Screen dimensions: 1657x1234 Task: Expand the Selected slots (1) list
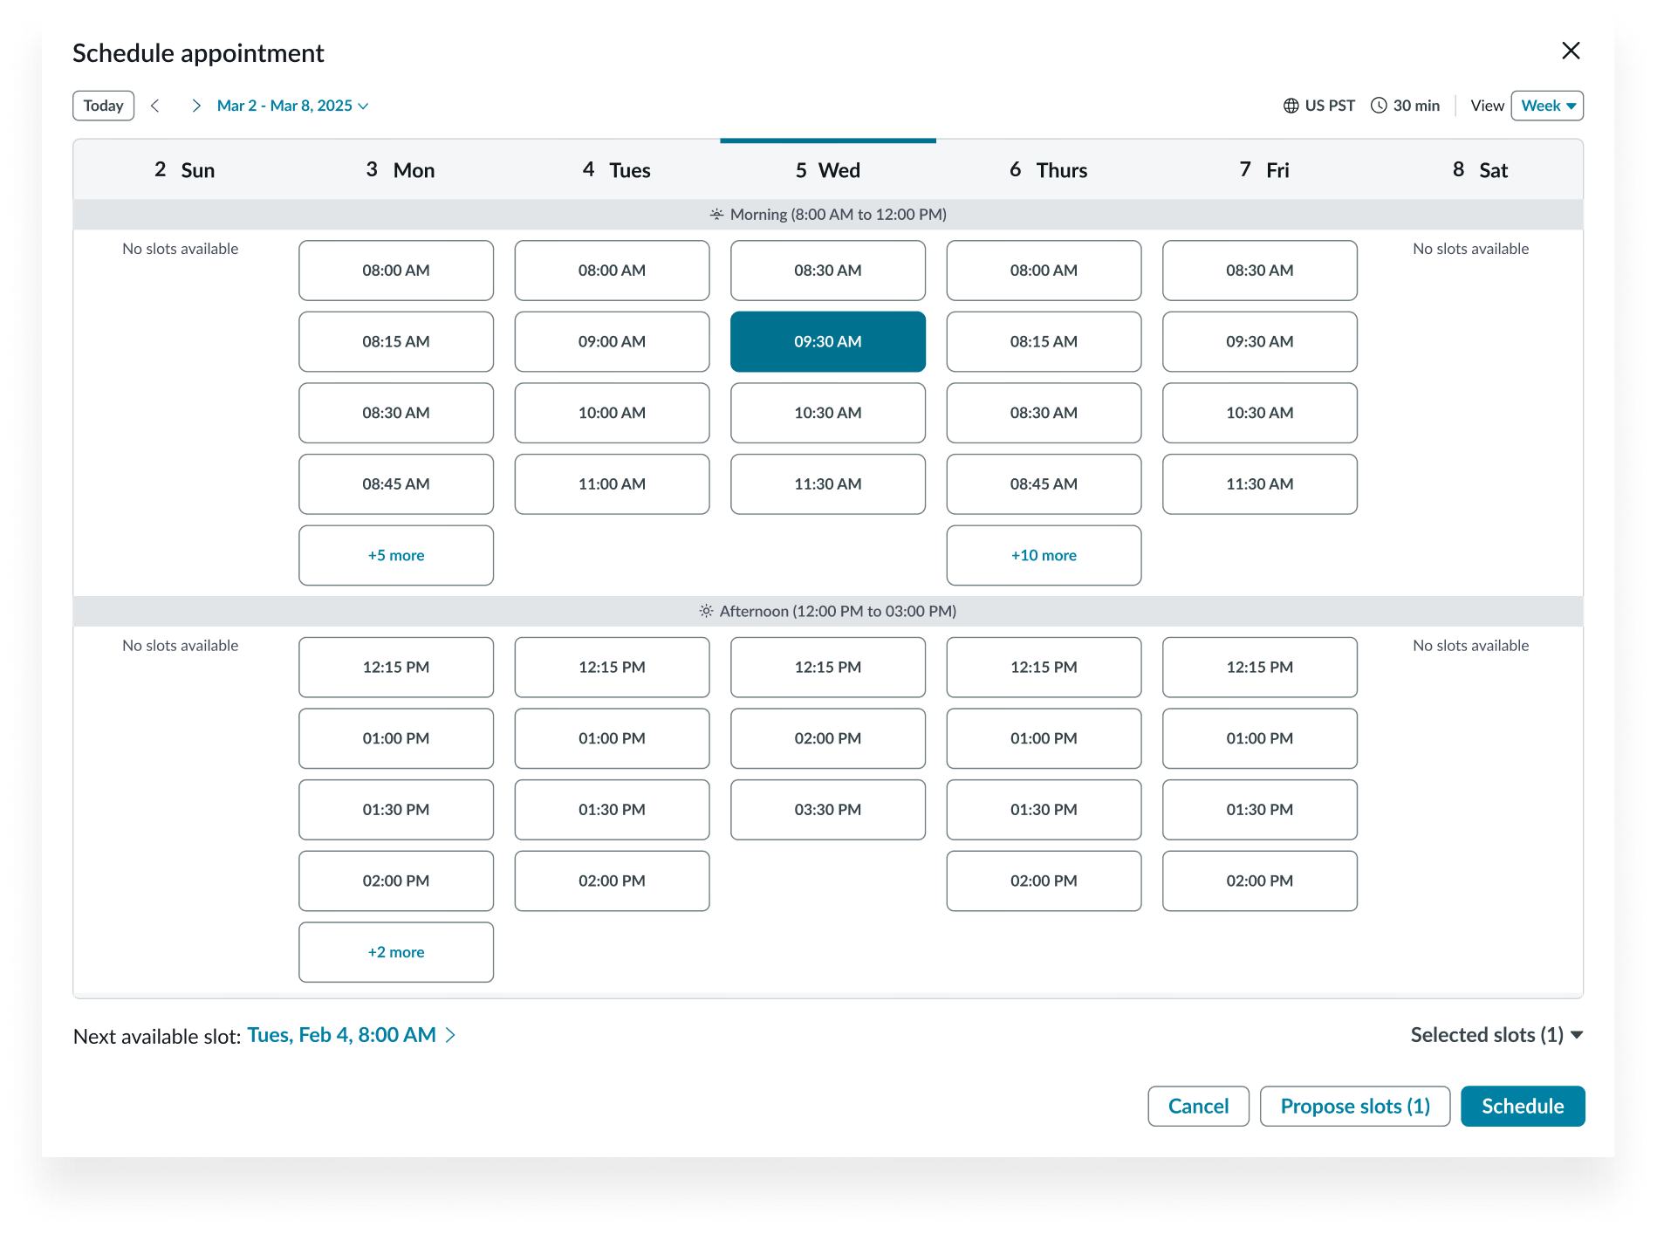1496,1035
